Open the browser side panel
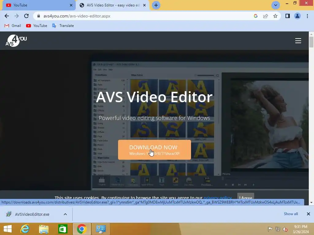The width and height of the screenshot is (314, 235). coord(288,16)
